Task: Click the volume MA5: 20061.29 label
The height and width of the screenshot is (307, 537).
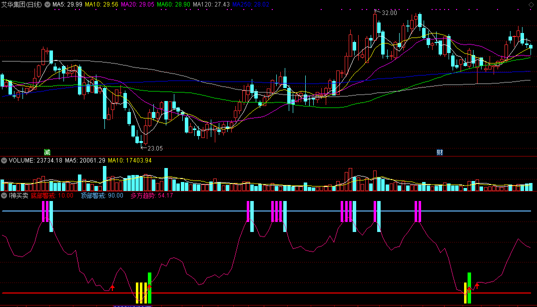Action: click(x=85, y=160)
